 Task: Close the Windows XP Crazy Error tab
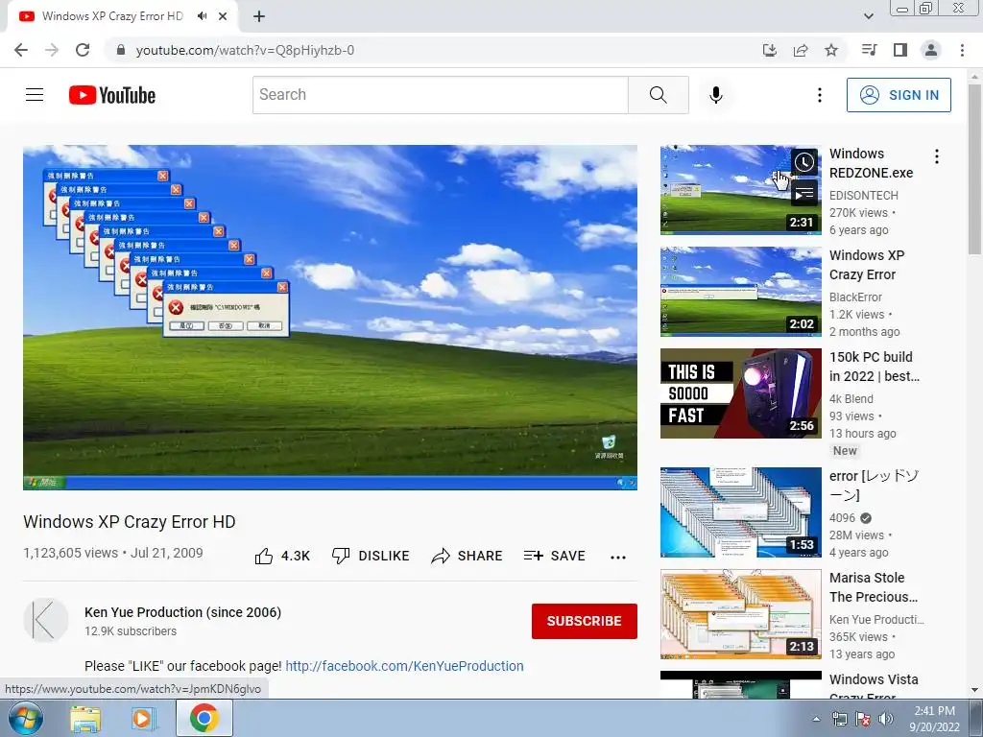click(223, 16)
